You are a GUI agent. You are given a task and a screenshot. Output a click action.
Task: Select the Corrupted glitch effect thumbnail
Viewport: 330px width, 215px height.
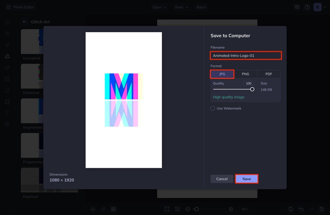[32, 42]
